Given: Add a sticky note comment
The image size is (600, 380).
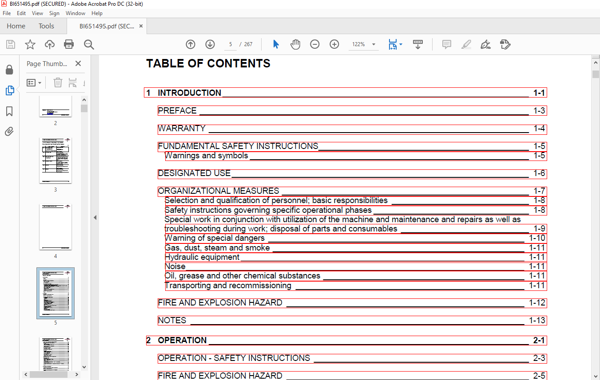Looking at the screenshot, I should tap(447, 44).
